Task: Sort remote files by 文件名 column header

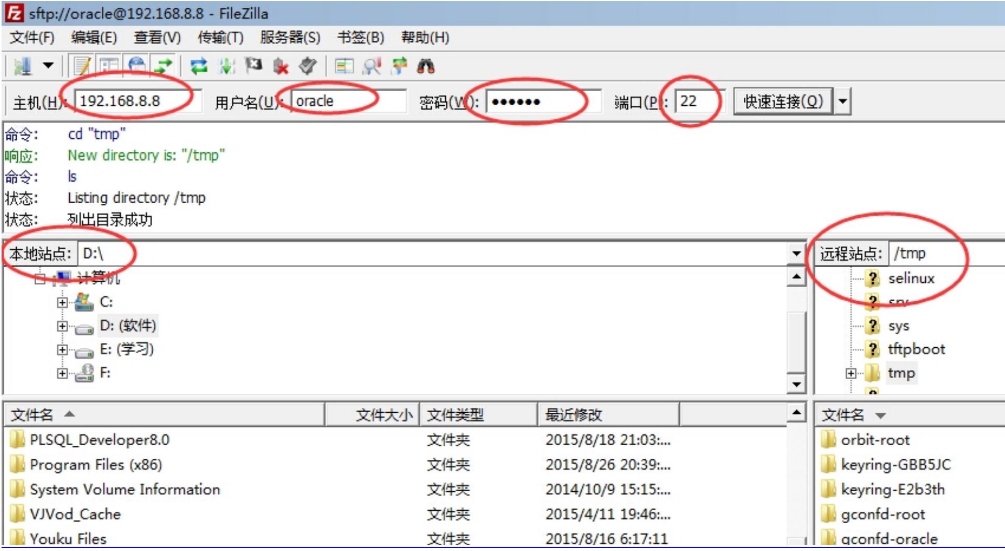Action: [x=910, y=415]
